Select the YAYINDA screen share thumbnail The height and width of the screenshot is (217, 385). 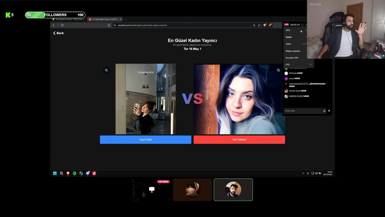pos(152,190)
